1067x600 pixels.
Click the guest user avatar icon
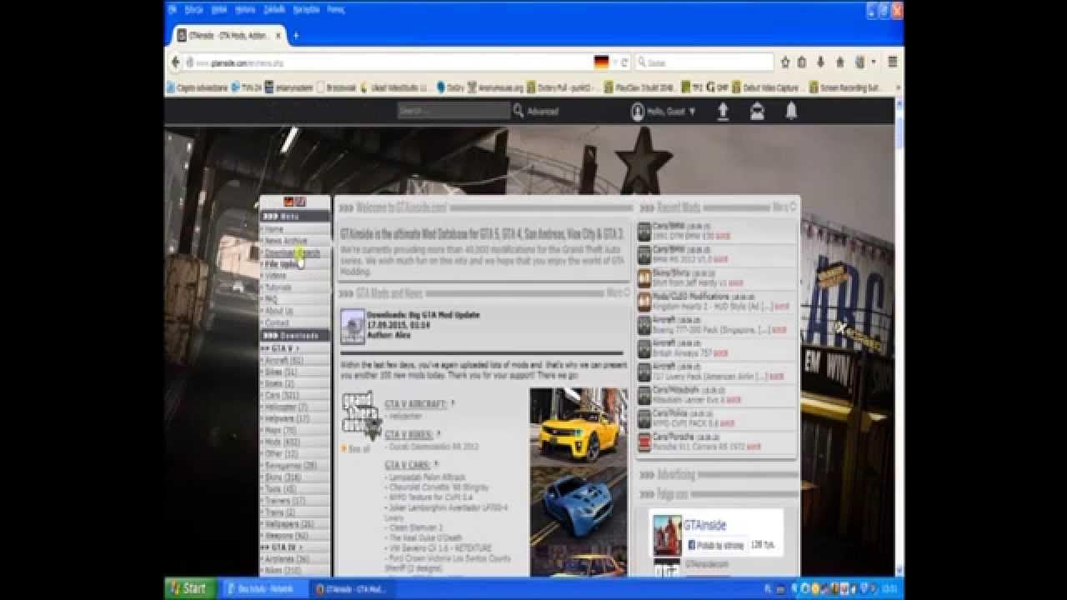coord(637,111)
